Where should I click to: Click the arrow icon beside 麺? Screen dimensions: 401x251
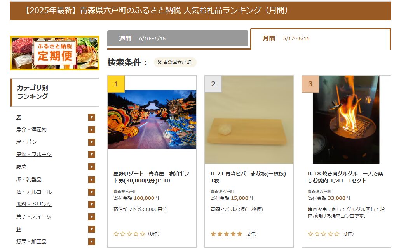pos(92,229)
